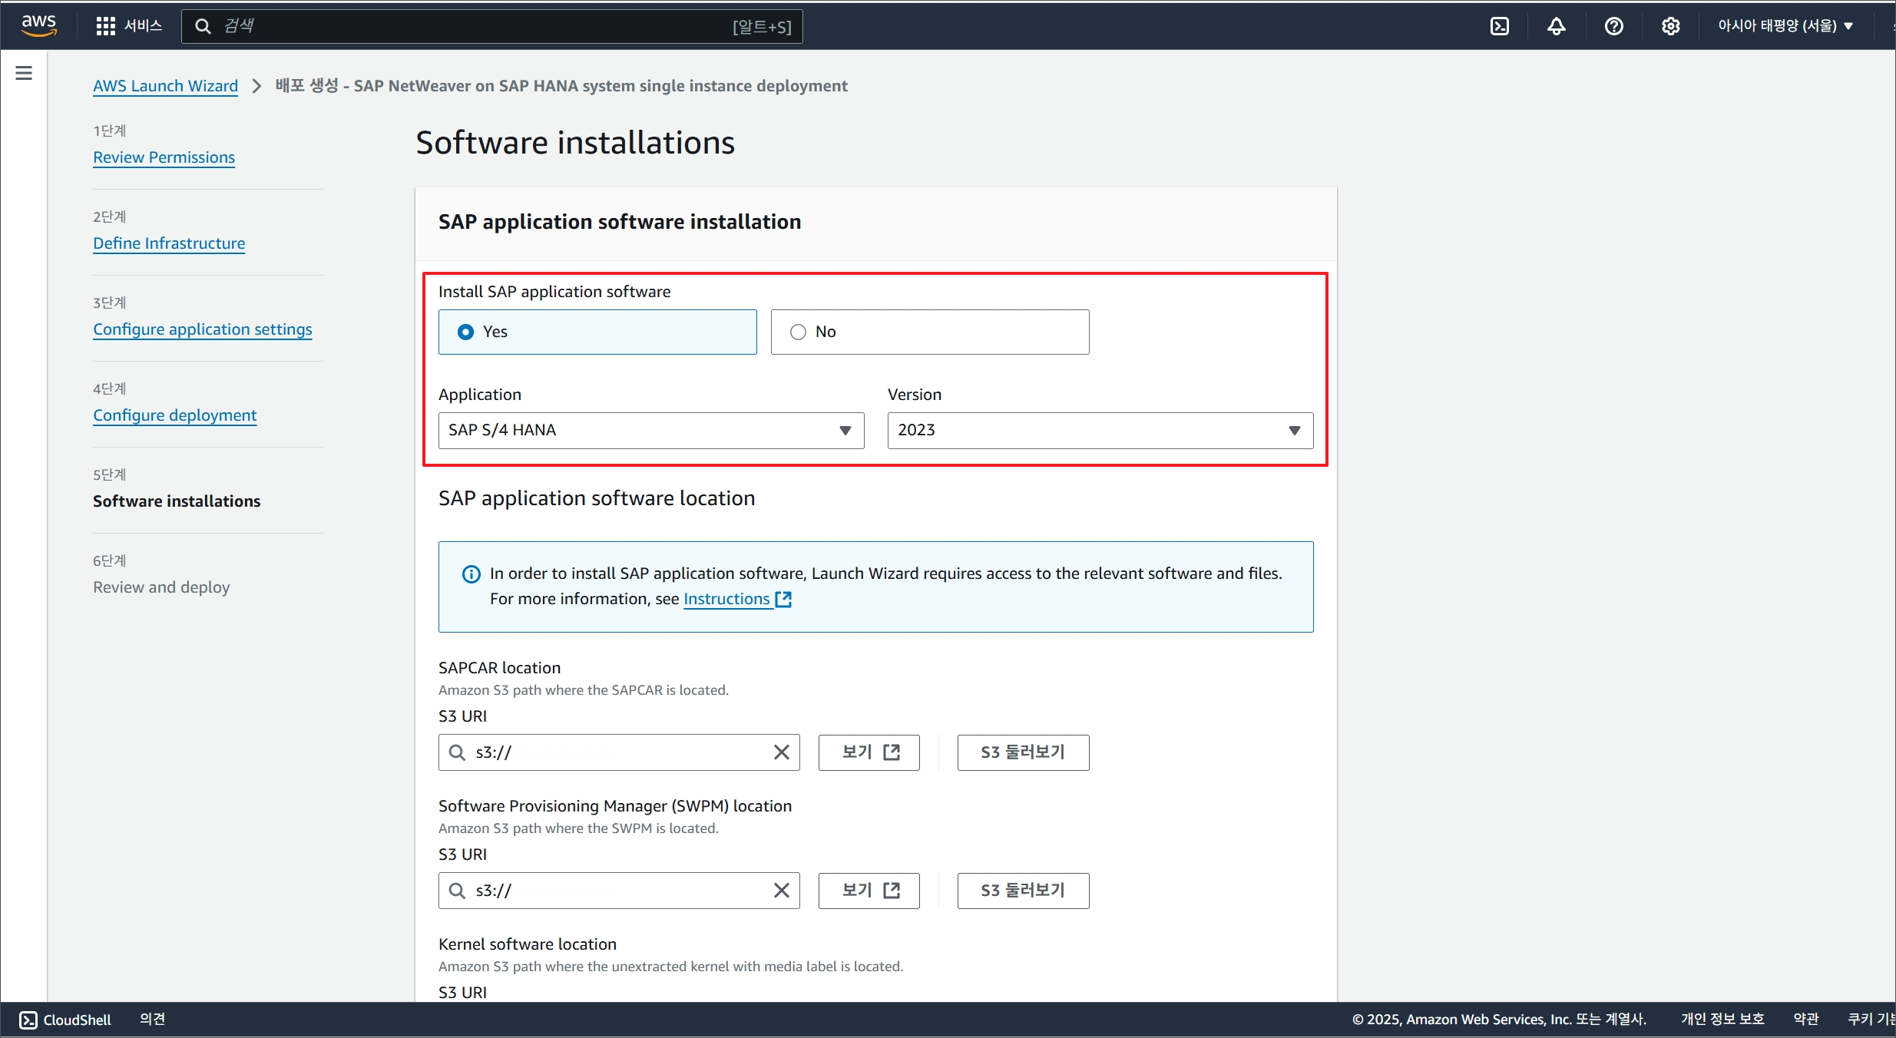The image size is (1896, 1038).
Task: Open the Asia Pacific (Seoul) region selector
Action: 1785,26
